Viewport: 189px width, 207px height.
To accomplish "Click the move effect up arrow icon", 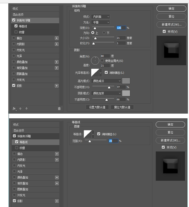I will [20, 109].
